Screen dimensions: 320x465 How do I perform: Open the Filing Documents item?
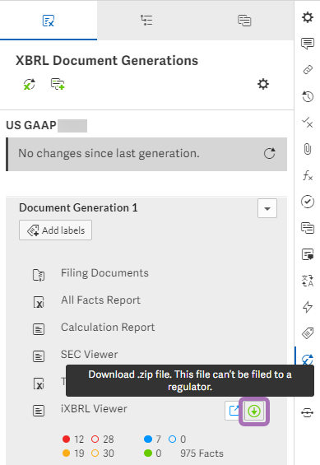pyautogui.click(x=104, y=273)
